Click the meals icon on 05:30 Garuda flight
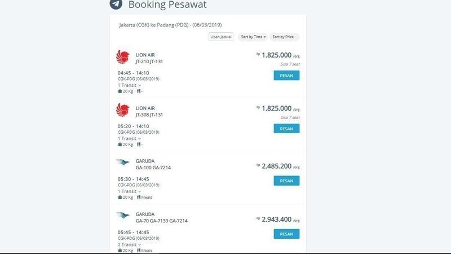 (139, 197)
